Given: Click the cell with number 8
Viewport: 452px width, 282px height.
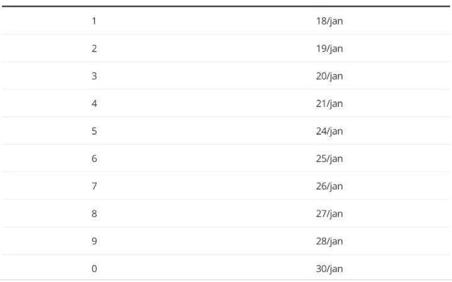Looking at the screenshot, I should coord(94,214).
